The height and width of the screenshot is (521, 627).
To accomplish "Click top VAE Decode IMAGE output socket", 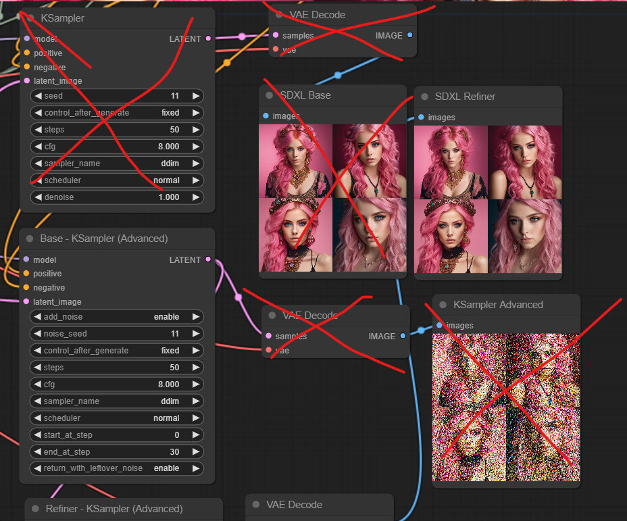I will (x=410, y=35).
